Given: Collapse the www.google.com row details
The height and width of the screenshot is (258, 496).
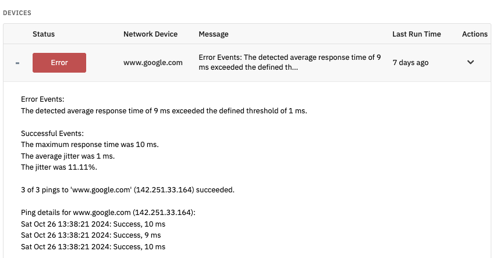Looking at the screenshot, I should [x=17, y=63].
